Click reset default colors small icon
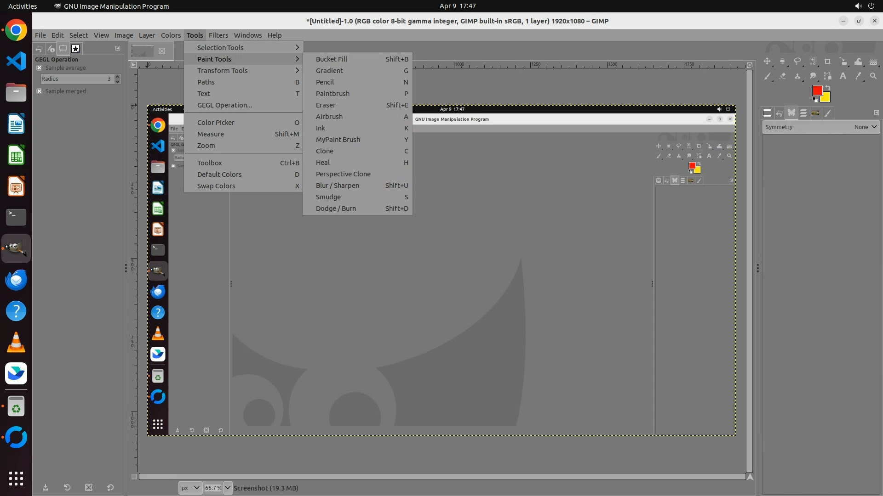The width and height of the screenshot is (883, 496). tap(814, 100)
